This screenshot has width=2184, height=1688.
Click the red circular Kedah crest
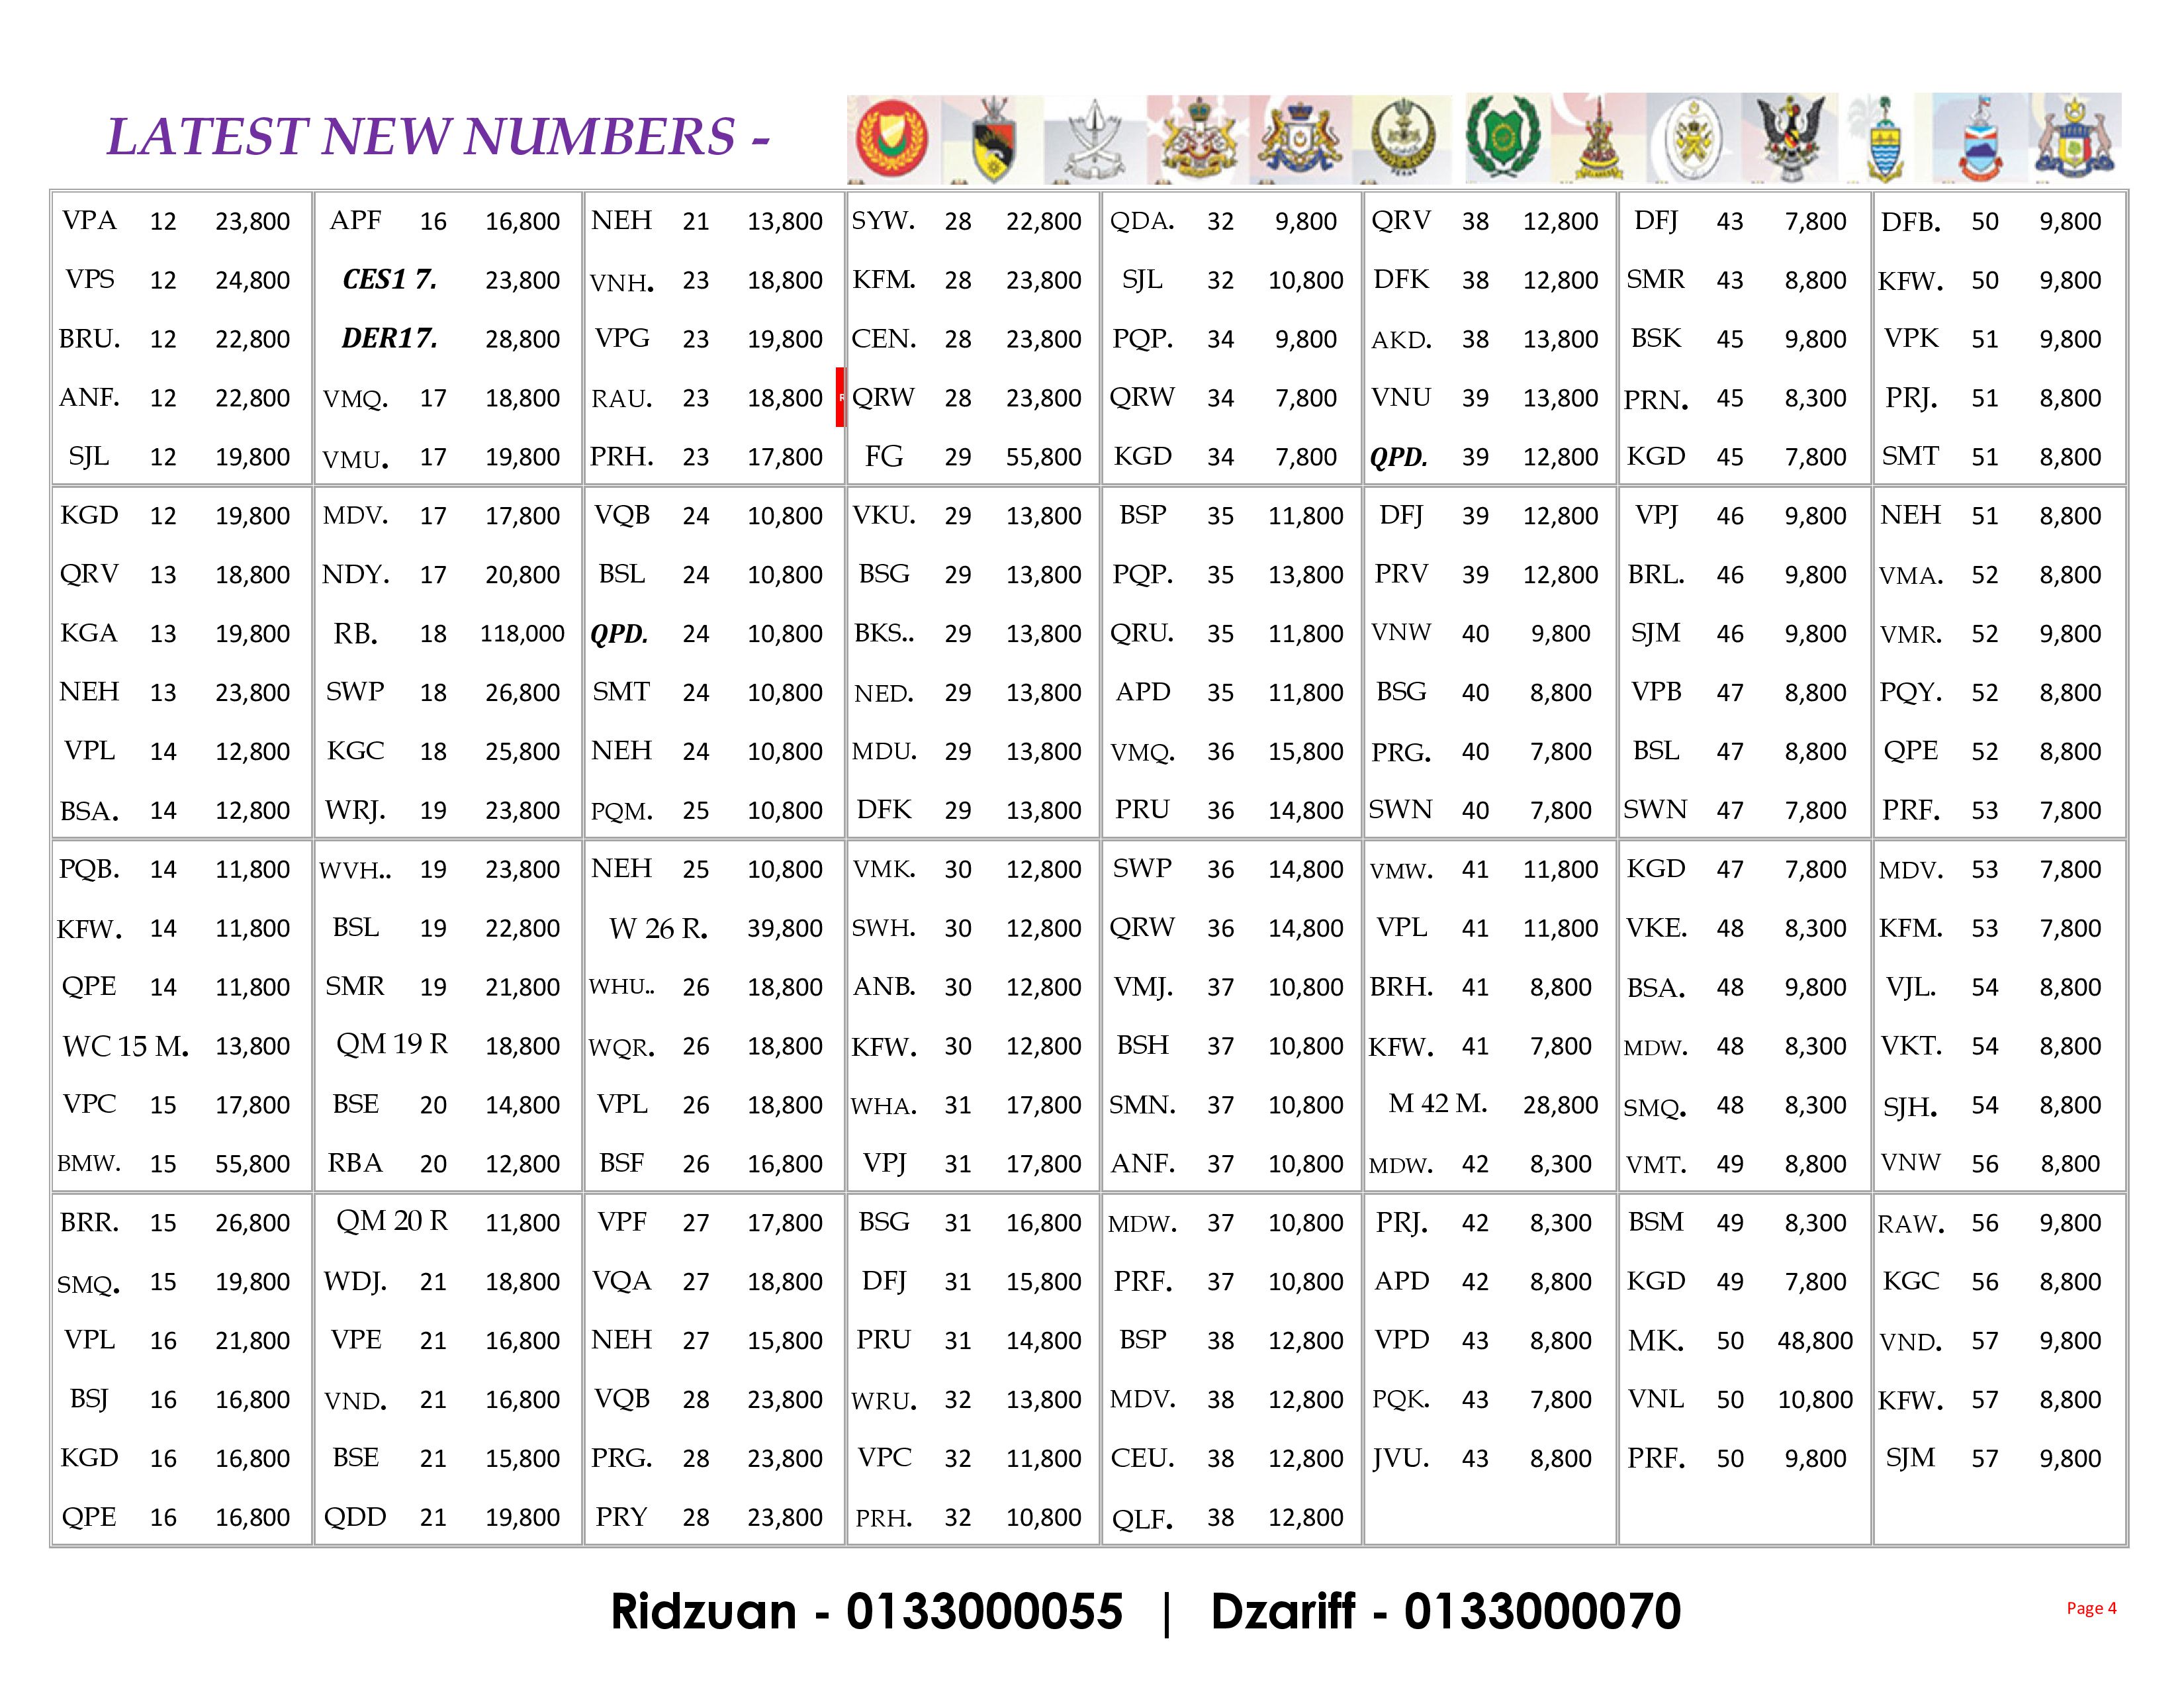[x=892, y=140]
